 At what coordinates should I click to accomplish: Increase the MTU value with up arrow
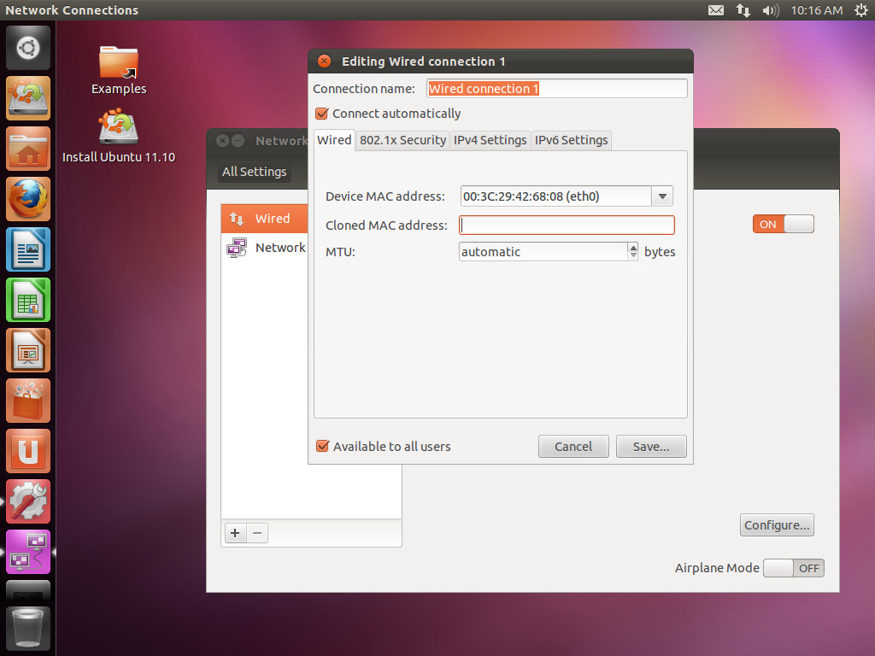click(x=633, y=247)
